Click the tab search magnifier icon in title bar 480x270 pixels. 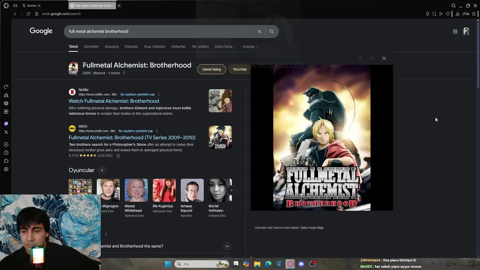click(x=453, y=6)
